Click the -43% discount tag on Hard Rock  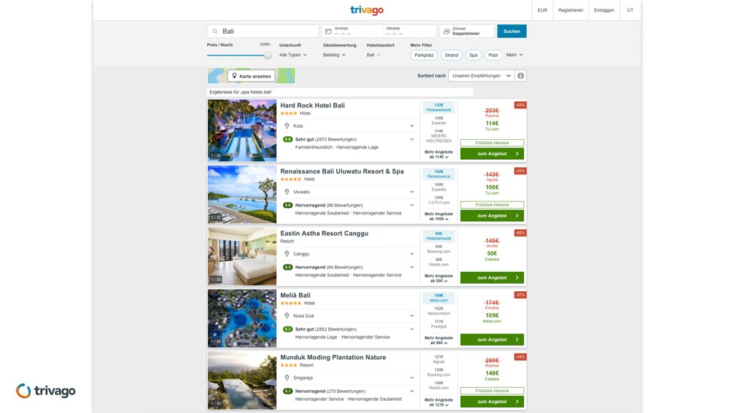tap(520, 105)
